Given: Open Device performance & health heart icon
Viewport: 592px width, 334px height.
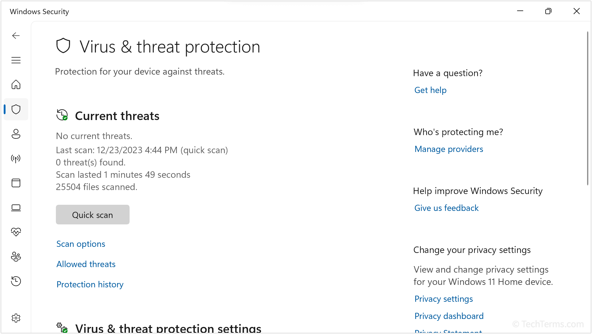Looking at the screenshot, I should pos(16,232).
